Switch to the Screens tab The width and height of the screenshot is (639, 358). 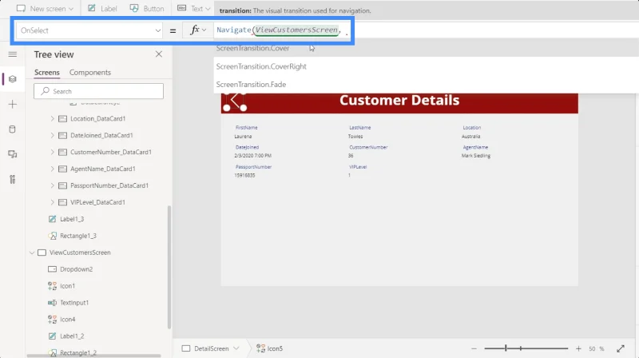pos(47,72)
